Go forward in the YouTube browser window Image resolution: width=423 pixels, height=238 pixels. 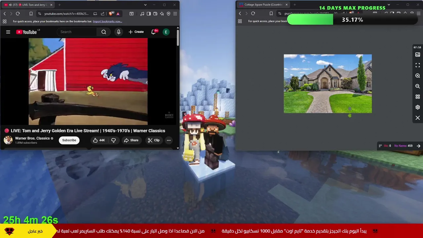(x=11, y=14)
